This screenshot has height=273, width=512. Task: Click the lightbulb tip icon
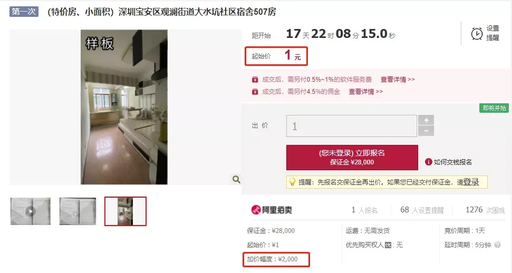click(x=292, y=182)
